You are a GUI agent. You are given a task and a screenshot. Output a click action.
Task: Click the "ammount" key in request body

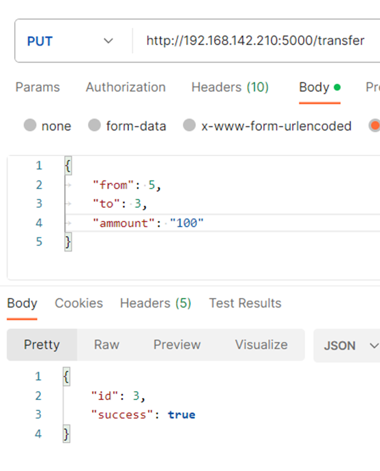point(123,223)
